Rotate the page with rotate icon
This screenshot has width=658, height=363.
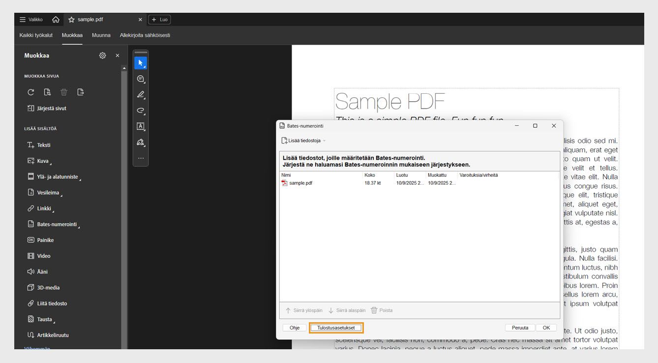click(31, 92)
